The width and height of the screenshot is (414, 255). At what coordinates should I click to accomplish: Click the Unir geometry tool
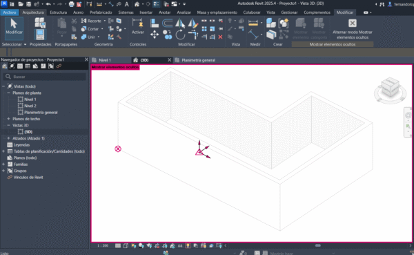(88, 37)
